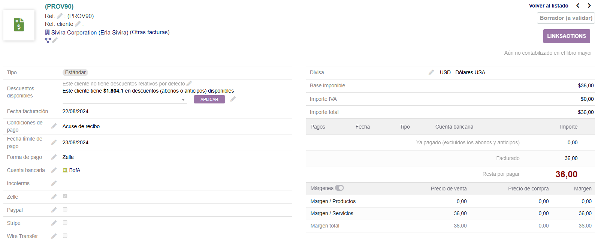
Task: Click the Forma de pago edit pencil
Action: click(54, 157)
